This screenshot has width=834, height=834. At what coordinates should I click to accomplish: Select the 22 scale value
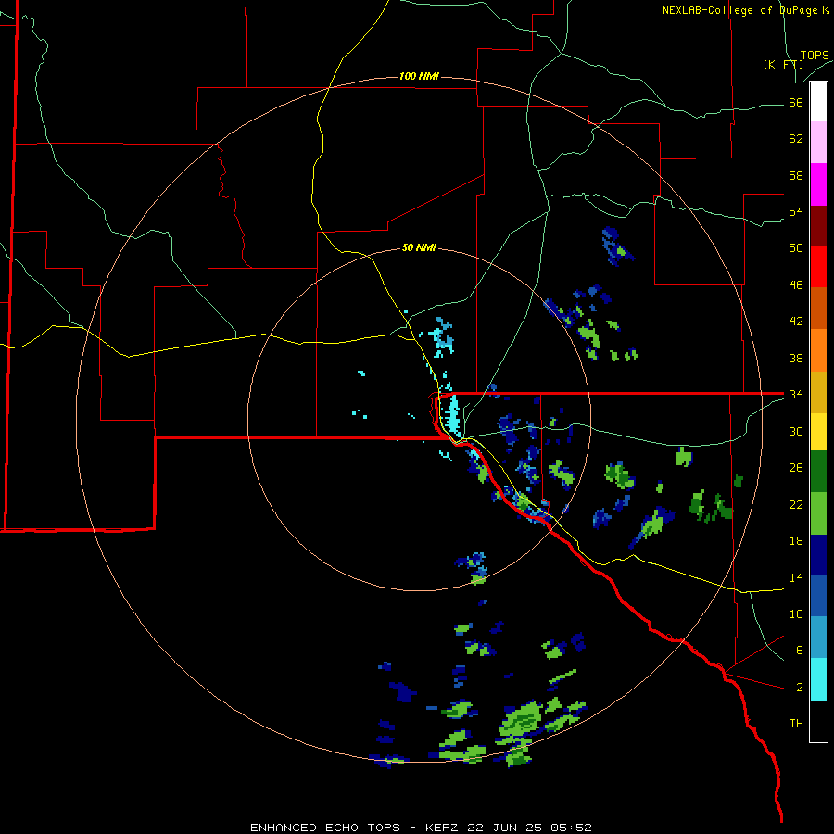click(796, 504)
